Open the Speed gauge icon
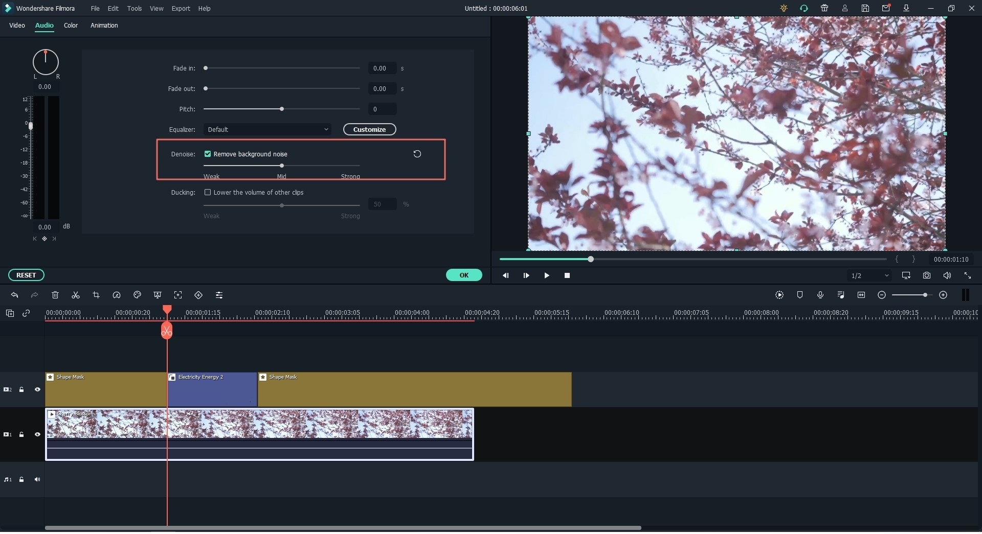Screen dimensions: 982x534 pos(117,296)
